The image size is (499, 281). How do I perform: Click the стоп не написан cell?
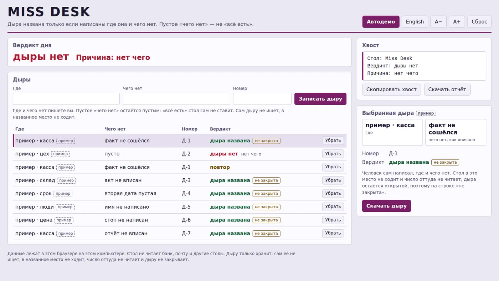tap(126, 220)
